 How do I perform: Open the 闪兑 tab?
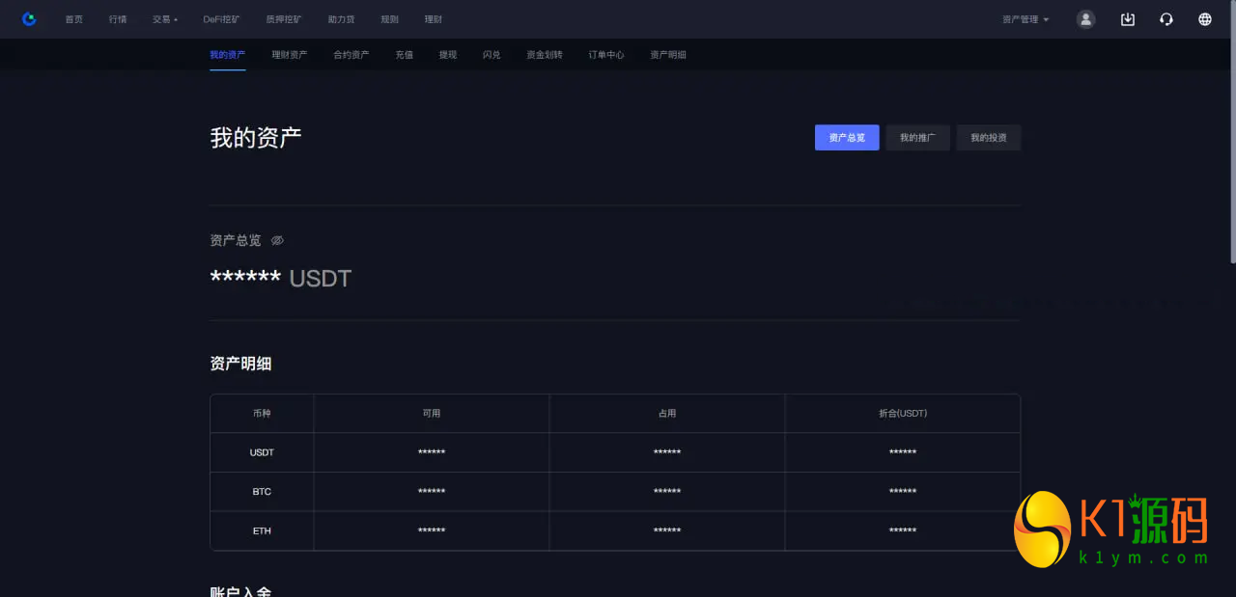tap(492, 55)
